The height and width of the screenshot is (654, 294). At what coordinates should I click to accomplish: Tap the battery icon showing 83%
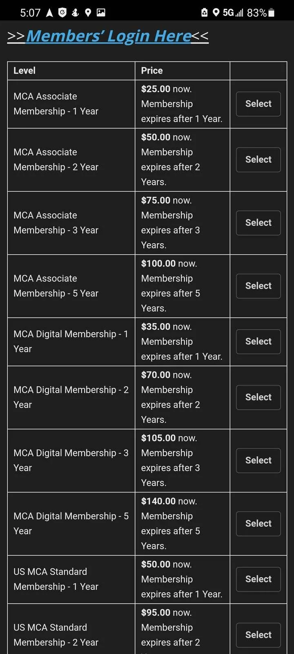(x=272, y=13)
